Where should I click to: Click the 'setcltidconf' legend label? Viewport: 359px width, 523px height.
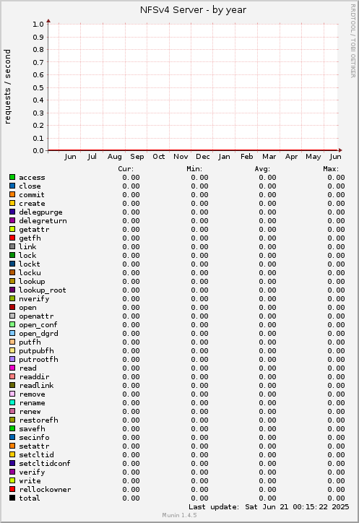click(45, 464)
